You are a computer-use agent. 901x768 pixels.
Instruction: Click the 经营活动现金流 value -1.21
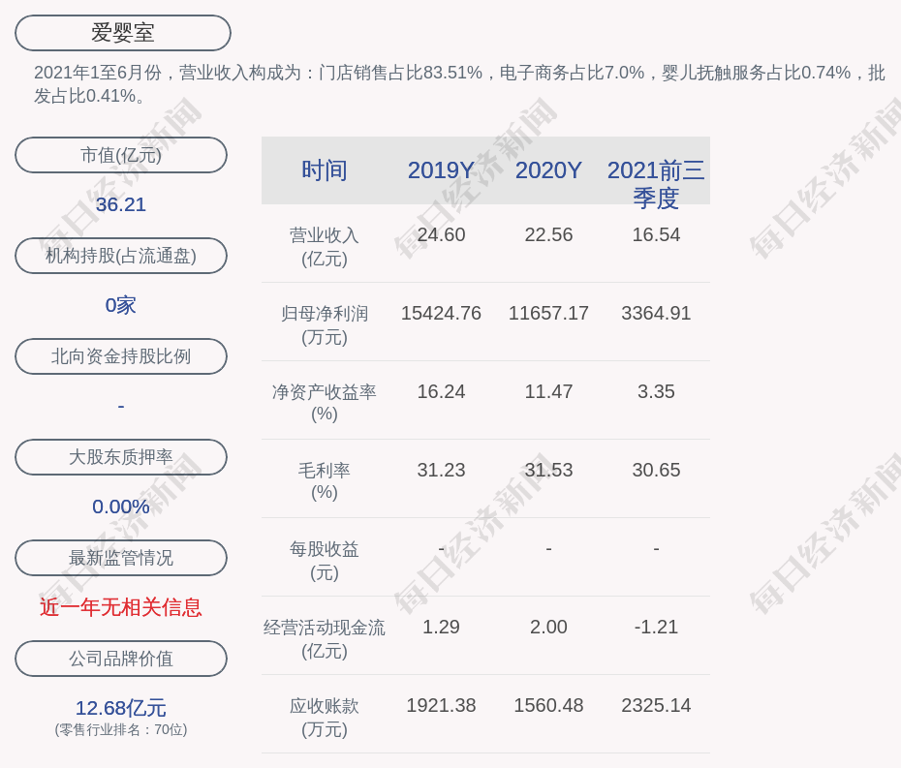point(656,627)
